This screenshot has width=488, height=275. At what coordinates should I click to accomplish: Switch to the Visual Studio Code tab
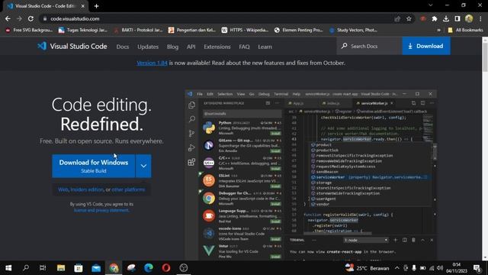tap(45, 6)
